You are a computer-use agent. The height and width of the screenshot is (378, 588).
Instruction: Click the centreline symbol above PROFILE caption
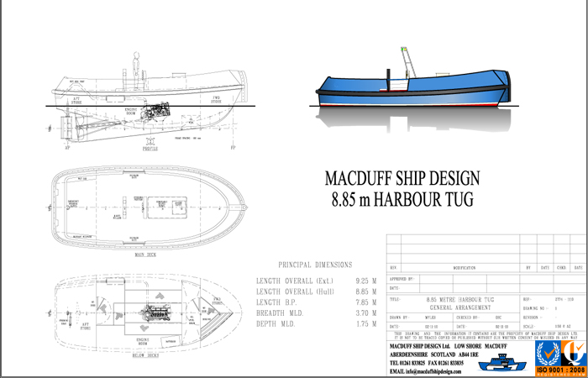150,141
